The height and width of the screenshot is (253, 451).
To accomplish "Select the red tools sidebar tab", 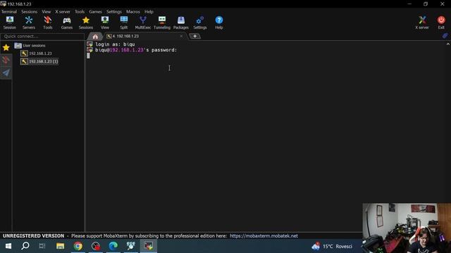I will click(6, 60).
